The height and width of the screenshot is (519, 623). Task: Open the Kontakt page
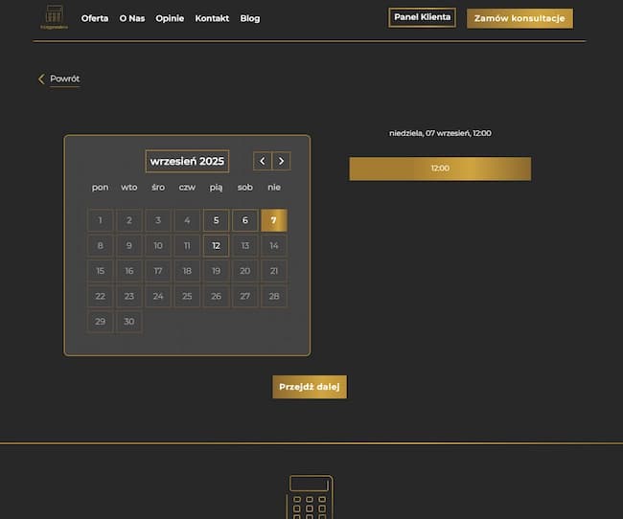point(212,18)
